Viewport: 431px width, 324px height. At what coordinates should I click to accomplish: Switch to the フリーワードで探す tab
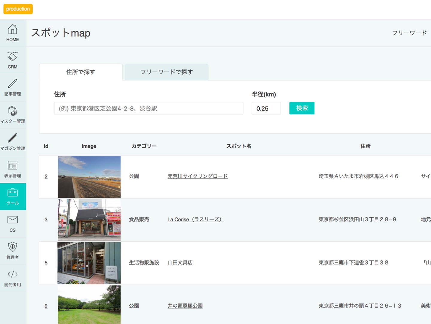tap(167, 72)
